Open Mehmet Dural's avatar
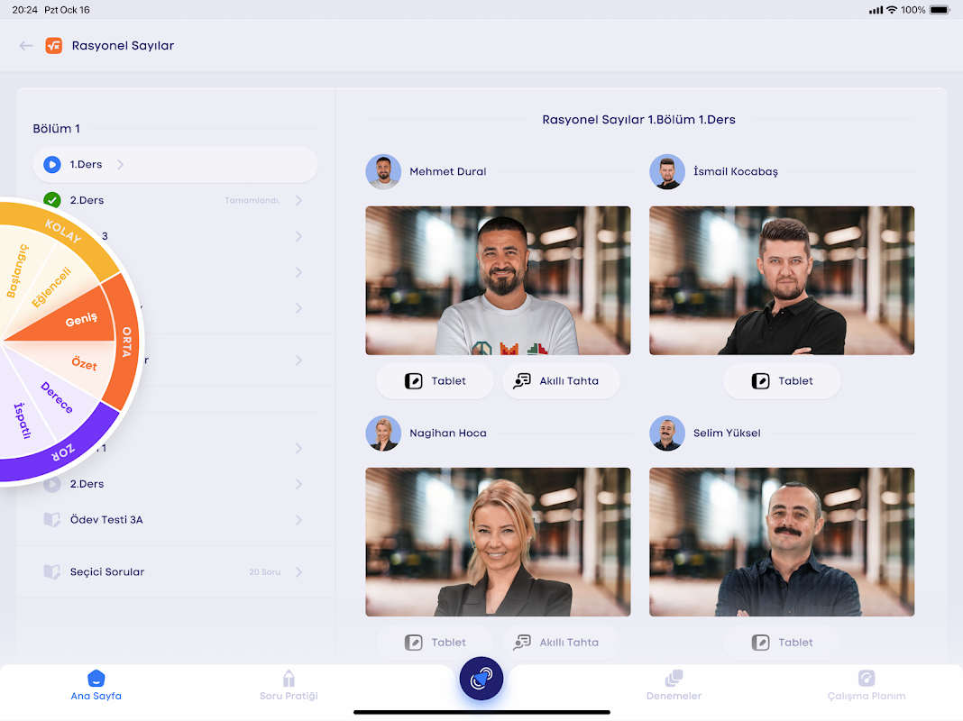Viewport: 963px width, 721px height. pos(383,172)
